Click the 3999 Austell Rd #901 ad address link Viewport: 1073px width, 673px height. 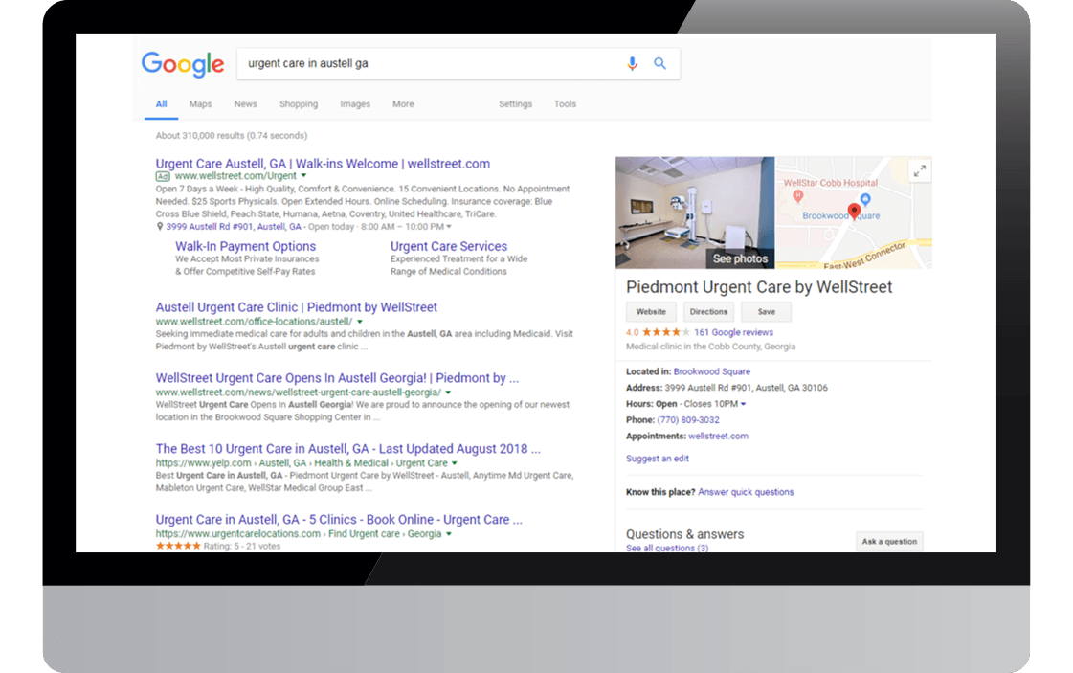[x=234, y=227]
